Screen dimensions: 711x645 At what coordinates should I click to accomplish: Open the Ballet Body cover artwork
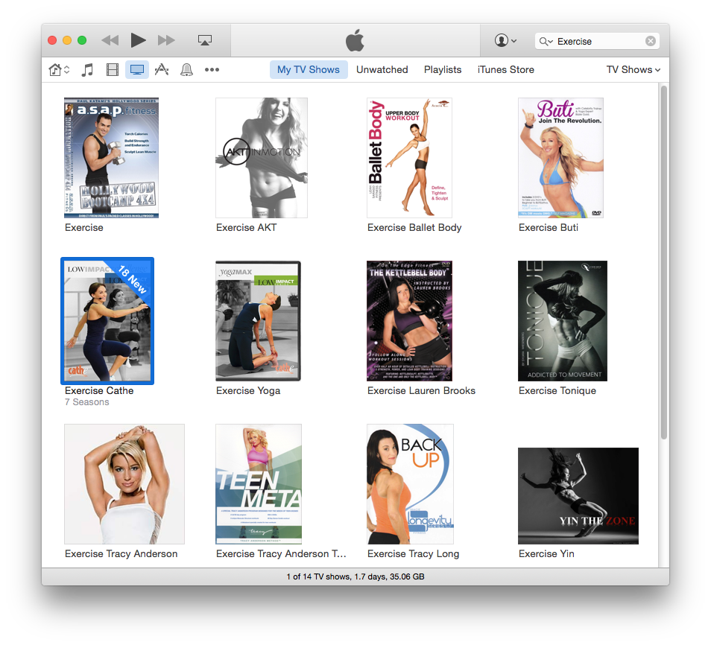coord(409,158)
